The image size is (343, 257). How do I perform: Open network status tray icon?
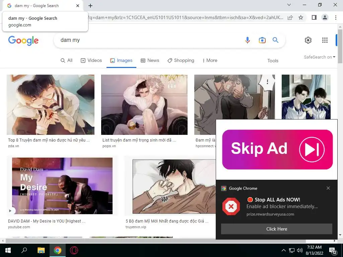click(x=292, y=250)
